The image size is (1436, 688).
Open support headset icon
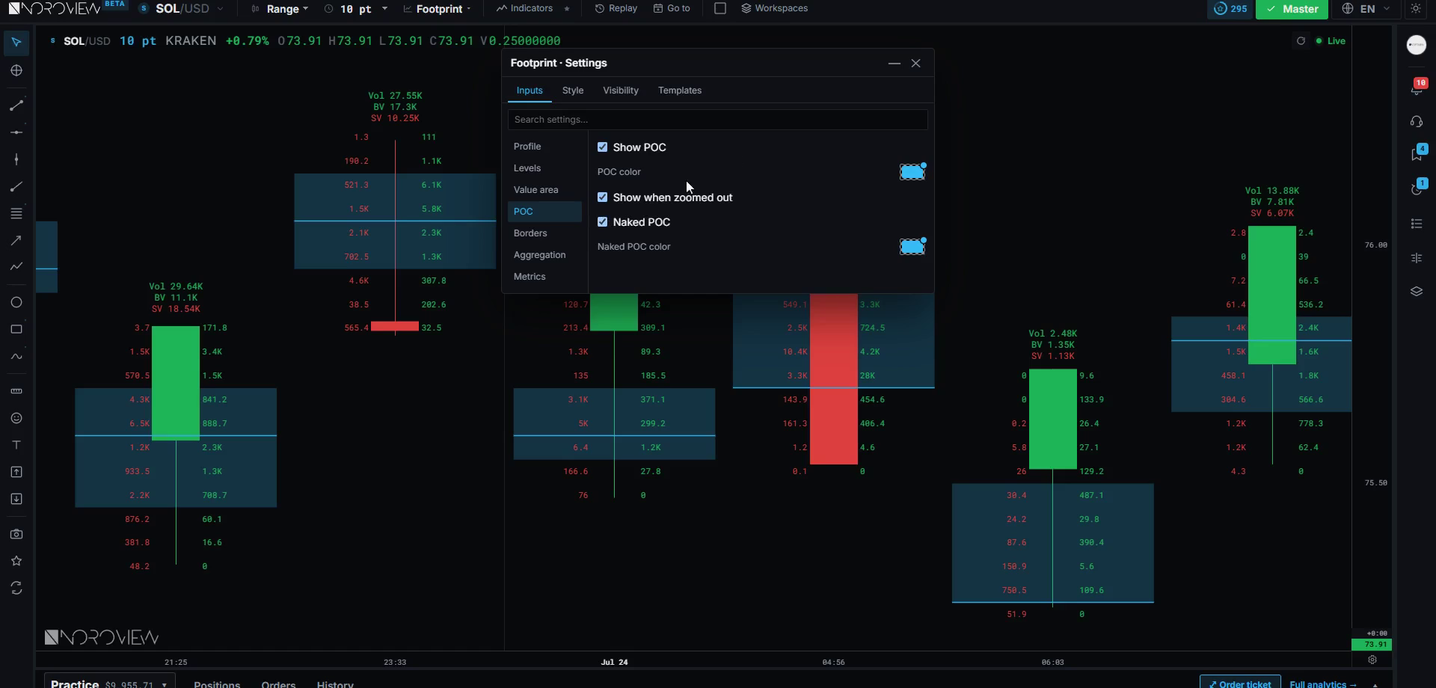(x=1417, y=121)
